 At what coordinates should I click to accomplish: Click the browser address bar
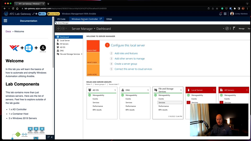point(114,8)
